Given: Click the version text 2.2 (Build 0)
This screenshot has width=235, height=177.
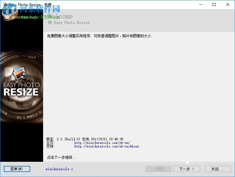Looking at the screenshot, I should tap(68, 139).
